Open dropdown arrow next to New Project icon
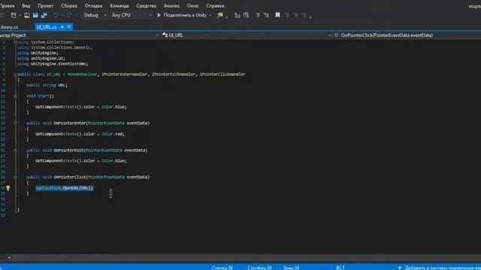 tap(20, 15)
